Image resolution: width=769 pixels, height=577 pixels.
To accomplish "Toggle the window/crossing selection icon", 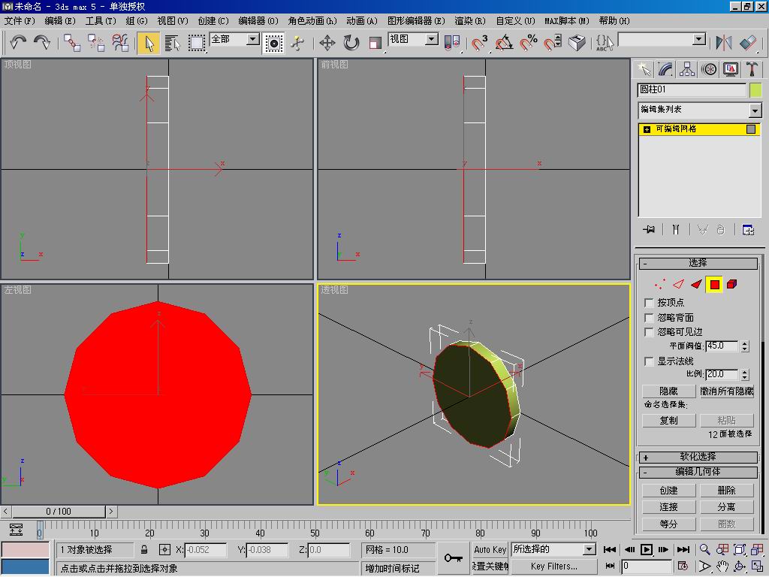I will [273, 43].
